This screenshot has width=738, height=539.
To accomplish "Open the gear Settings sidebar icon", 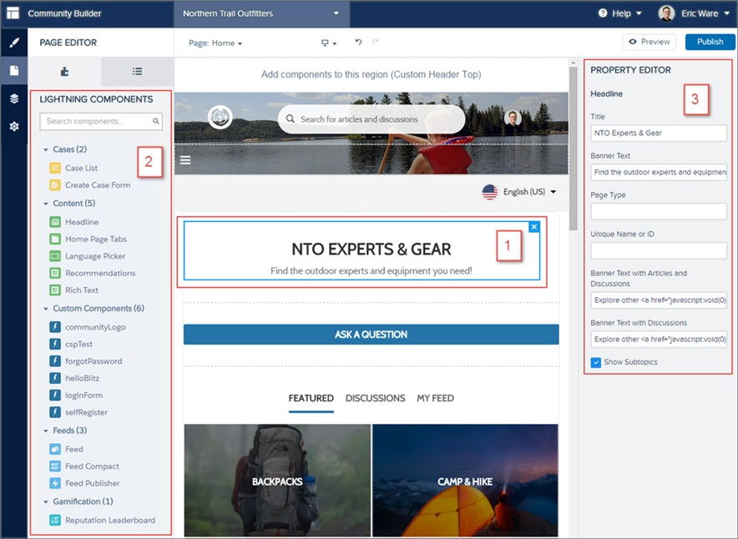I will [14, 126].
